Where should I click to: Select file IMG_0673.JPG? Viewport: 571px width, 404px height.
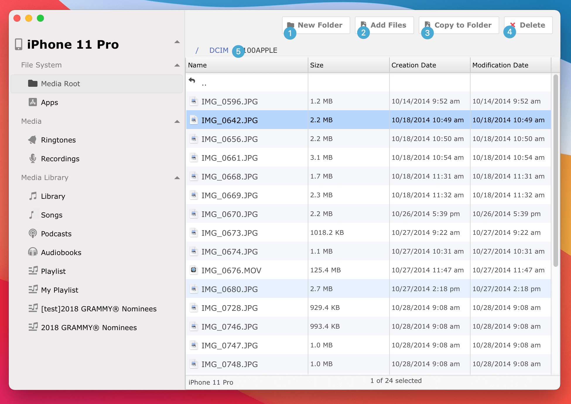pyautogui.click(x=368, y=232)
